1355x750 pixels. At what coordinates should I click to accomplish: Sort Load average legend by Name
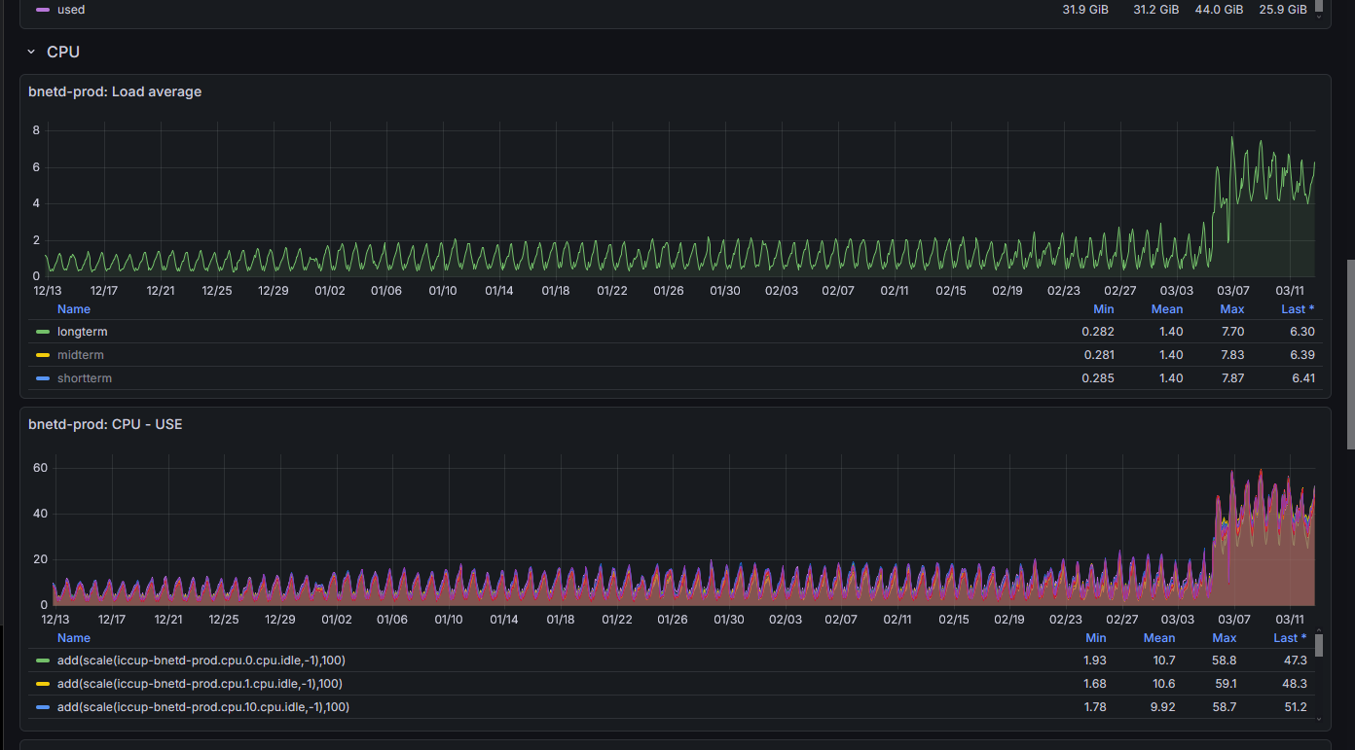pos(74,309)
